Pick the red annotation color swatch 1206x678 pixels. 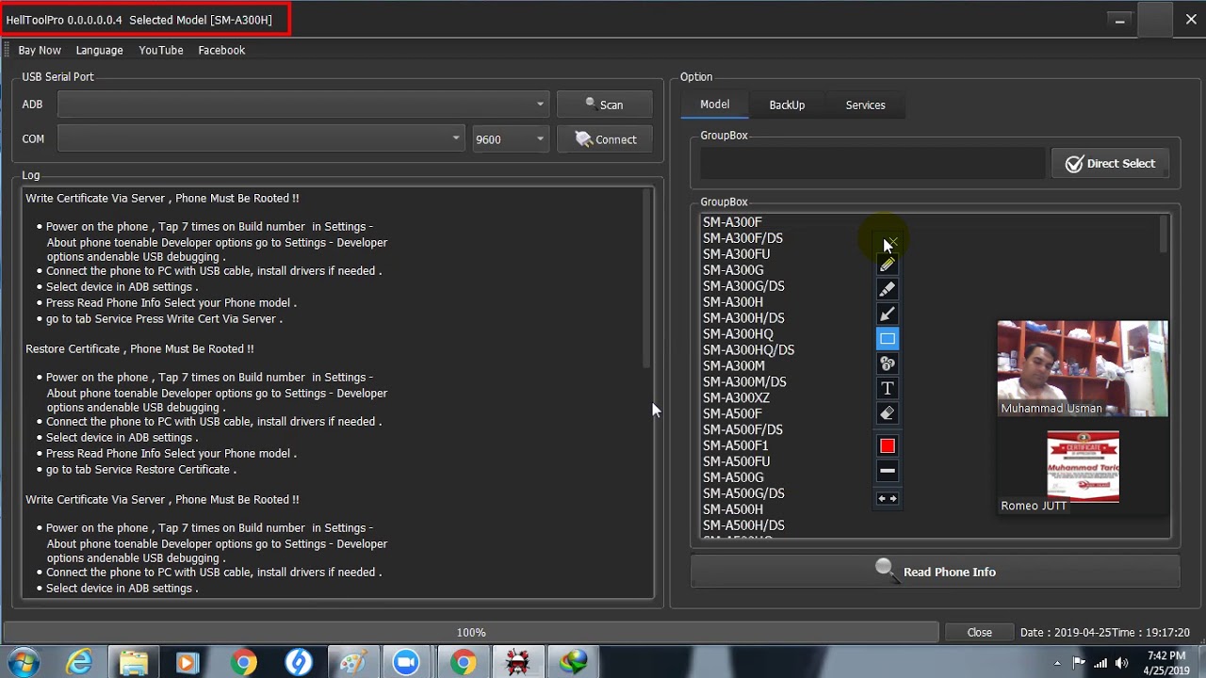click(x=888, y=445)
